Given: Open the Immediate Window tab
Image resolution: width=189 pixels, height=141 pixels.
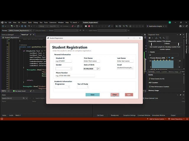Looking at the screenshot, I should (x=158, y=115).
